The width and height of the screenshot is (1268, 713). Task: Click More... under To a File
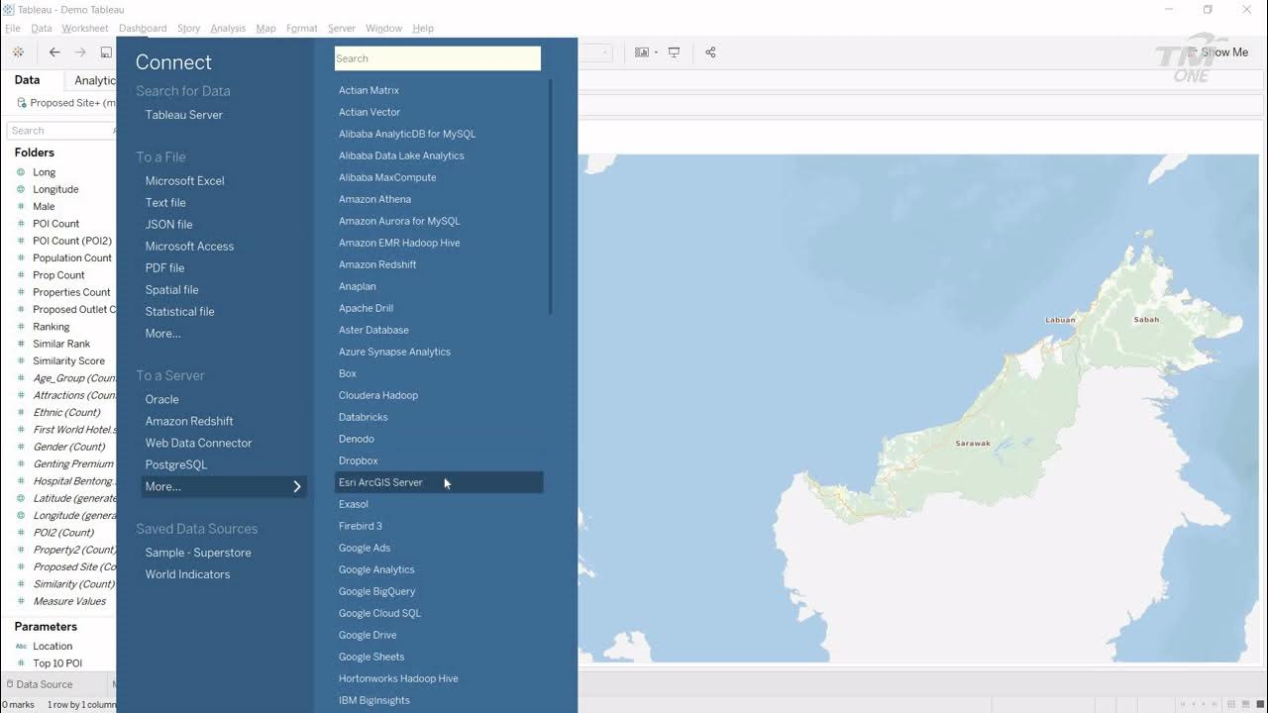[x=163, y=334]
